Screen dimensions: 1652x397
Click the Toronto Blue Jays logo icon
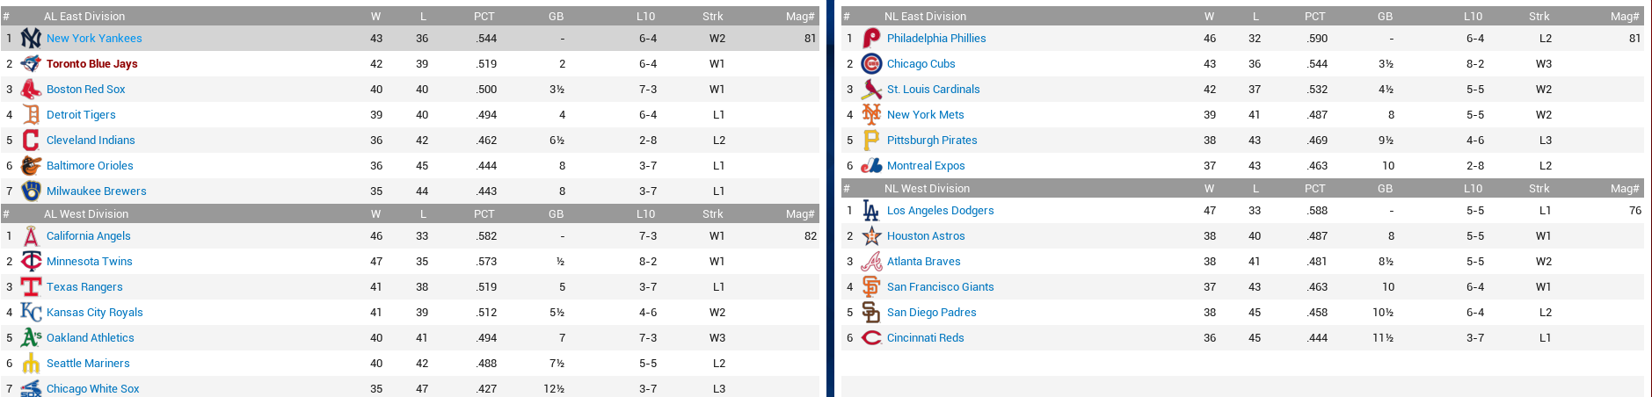point(31,64)
